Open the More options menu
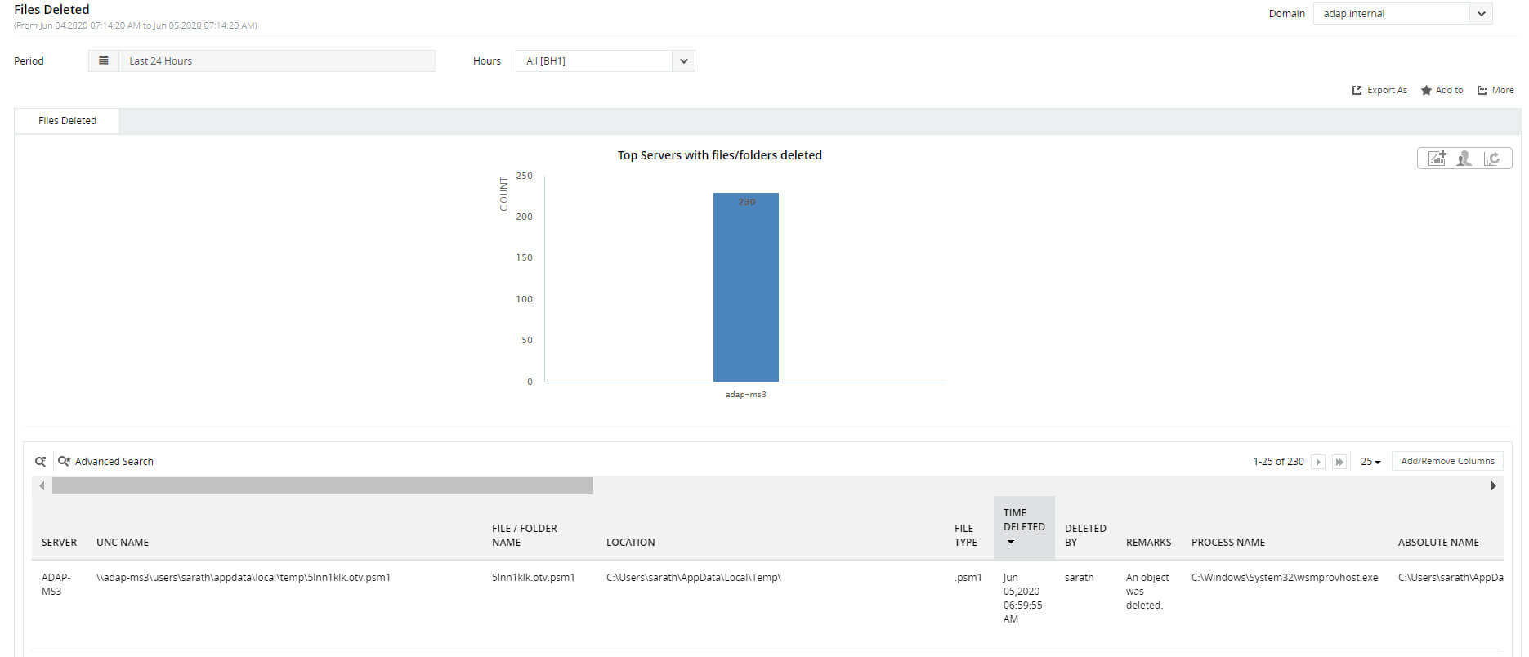 [x=1495, y=91]
